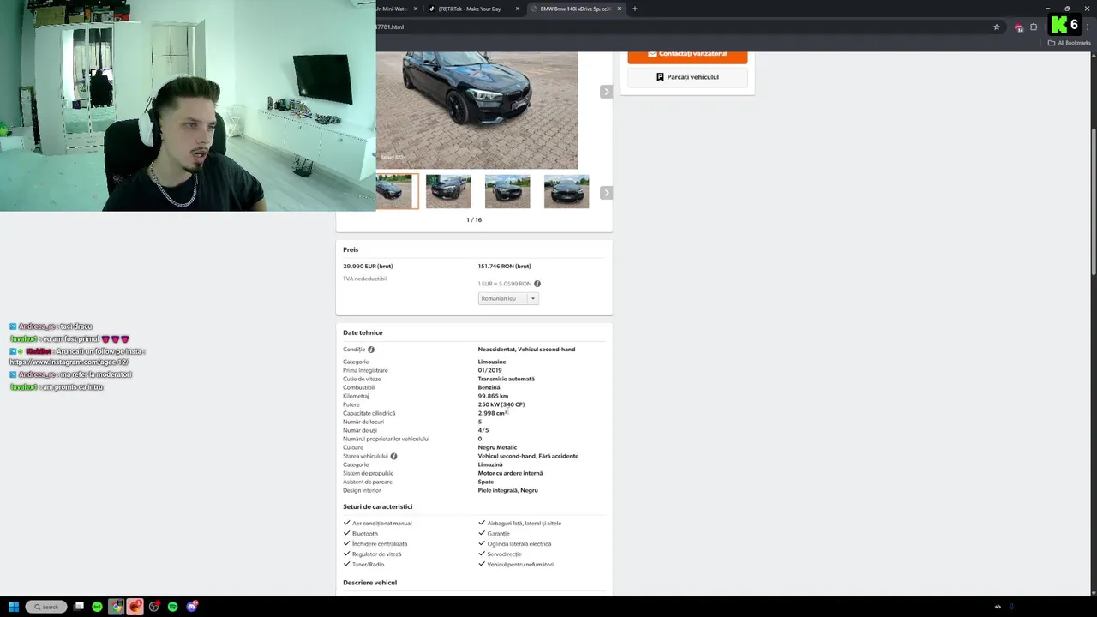Image resolution: width=1097 pixels, height=617 pixels.
Task: Go to next main car photo
Action: click(x=606, y=92)
